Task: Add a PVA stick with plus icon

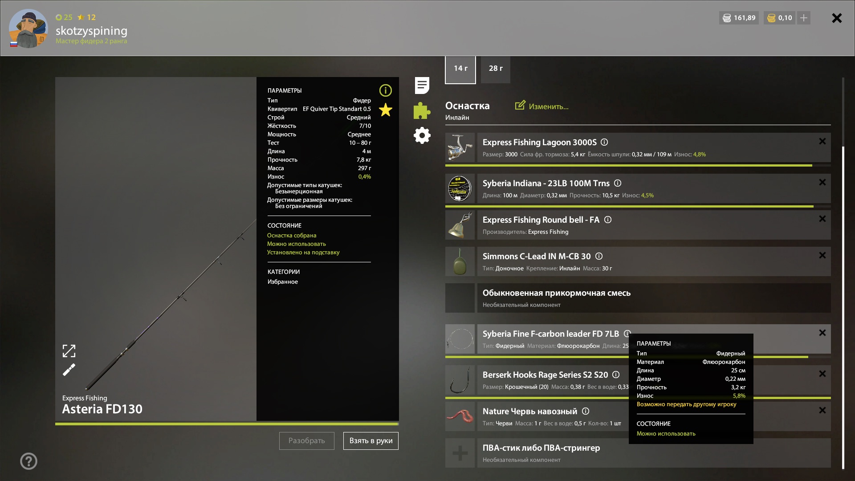Action: tap(460, 453)
